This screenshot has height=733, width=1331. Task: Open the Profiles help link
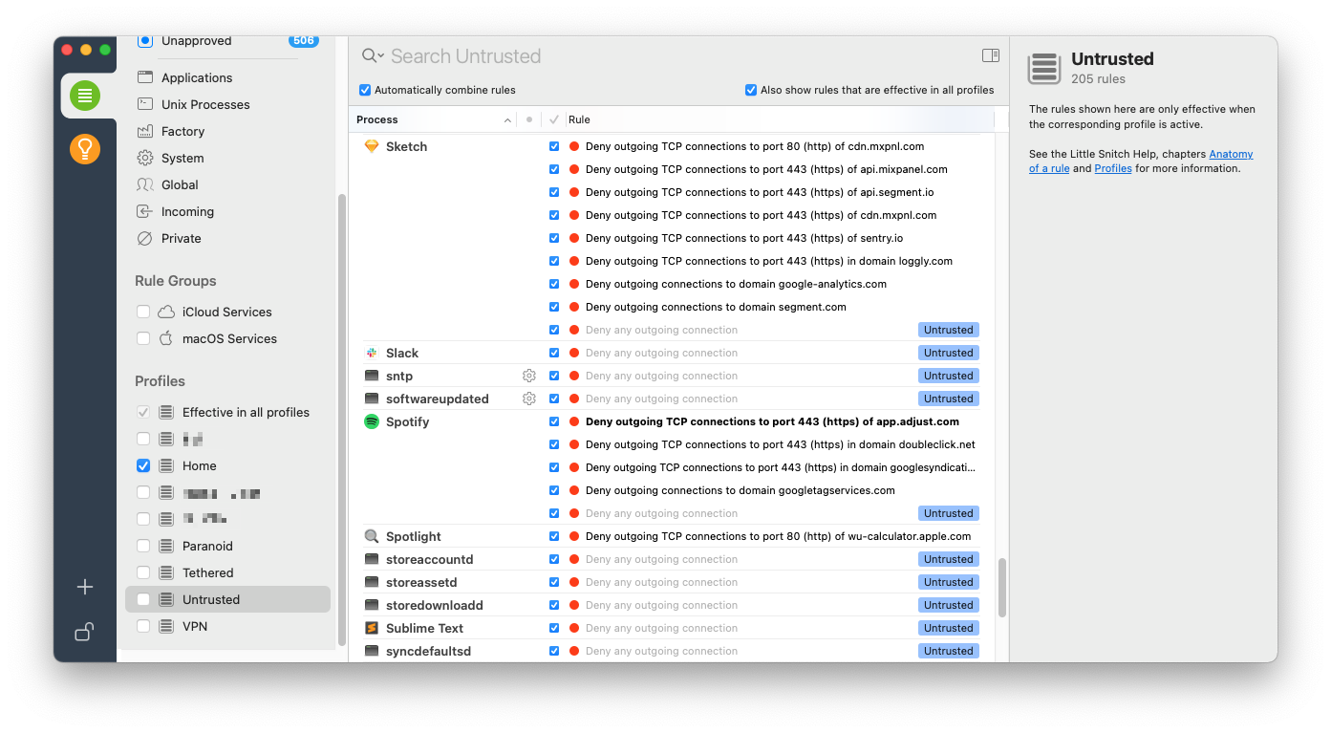(1113, 168)
